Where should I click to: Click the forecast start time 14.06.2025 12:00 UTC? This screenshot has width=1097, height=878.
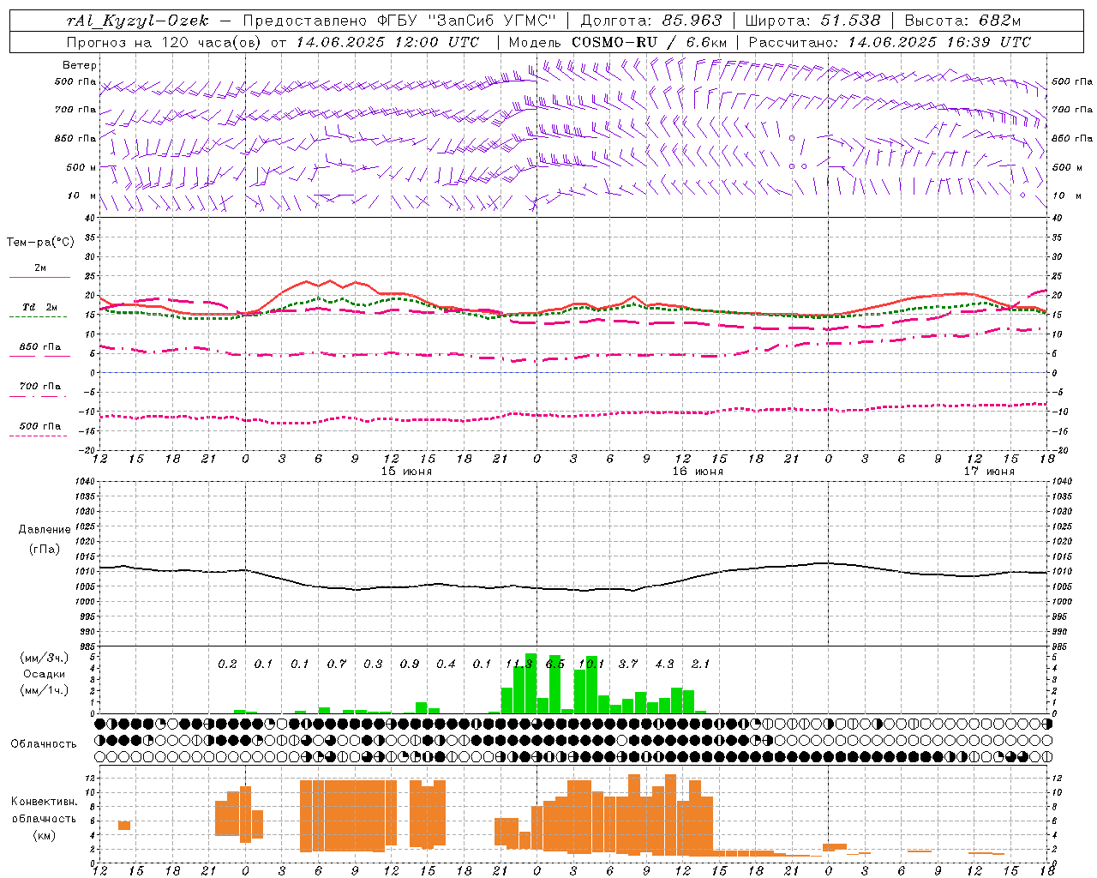coord(388,42)
